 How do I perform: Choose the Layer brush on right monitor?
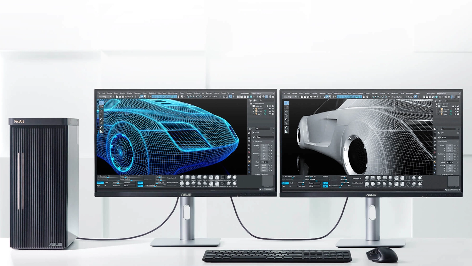pos(378,184)
